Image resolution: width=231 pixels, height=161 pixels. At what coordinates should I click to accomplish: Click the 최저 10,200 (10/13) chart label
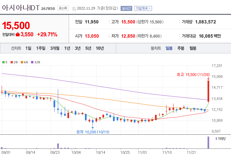[x=93, y=132]
